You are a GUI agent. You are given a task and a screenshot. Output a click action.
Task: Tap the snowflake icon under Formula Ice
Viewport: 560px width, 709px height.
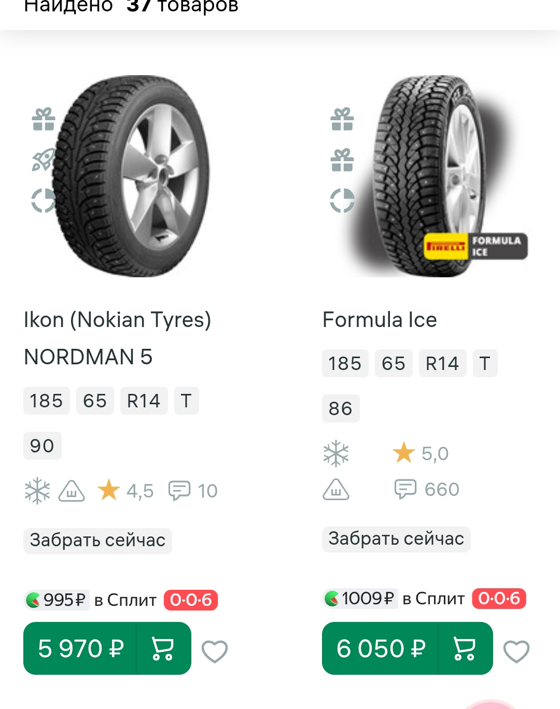(336, 453)
